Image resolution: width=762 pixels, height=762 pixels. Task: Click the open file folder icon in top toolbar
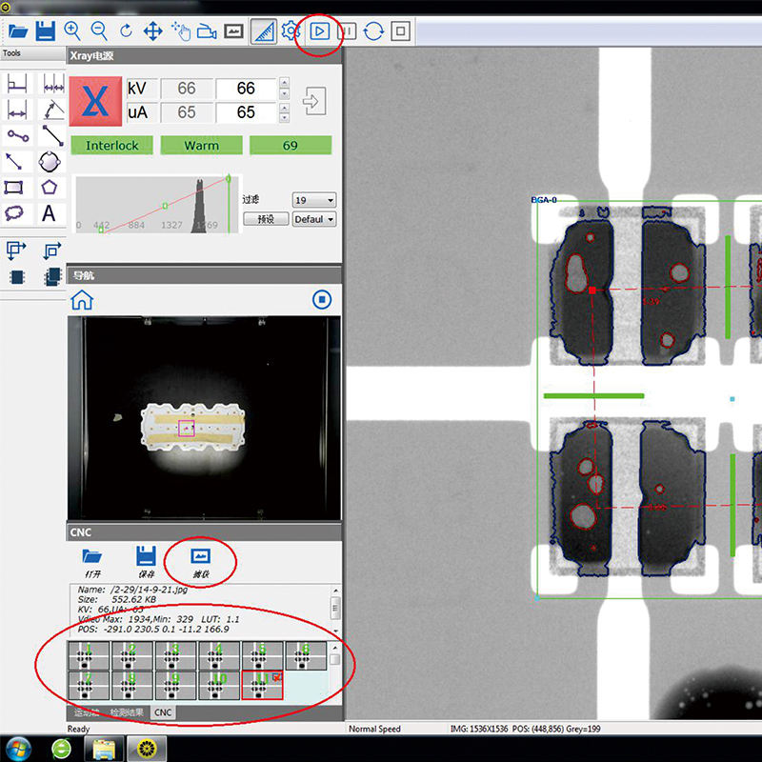click(x=18, y=31)
